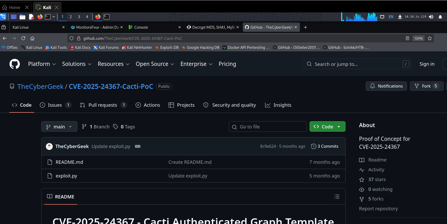Switch to the Pull requests tab
Viewport: 447px width, 224px height.
click(x=103, y=105)
